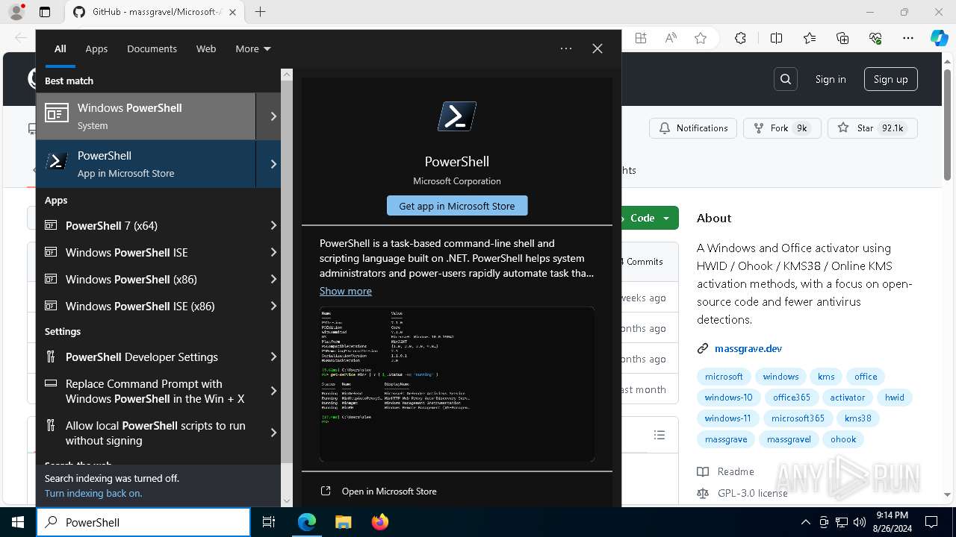Screen dimensions: 956x537
Task: Open Browser essentials heart icon
Action: tap(875, 38)
